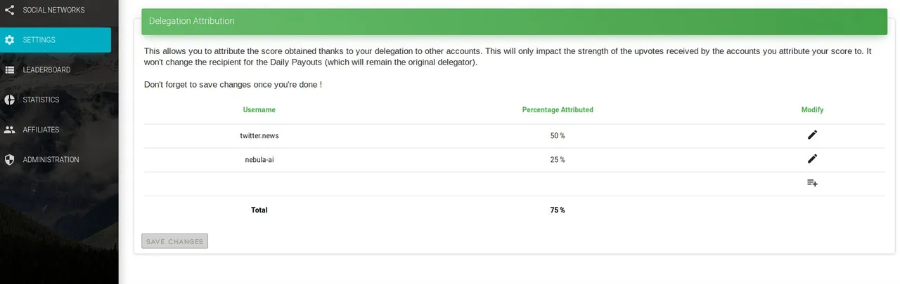This screenshot has width=900, height=284.
Task: Open the Social Networks menu item
Action: (56, 10)
